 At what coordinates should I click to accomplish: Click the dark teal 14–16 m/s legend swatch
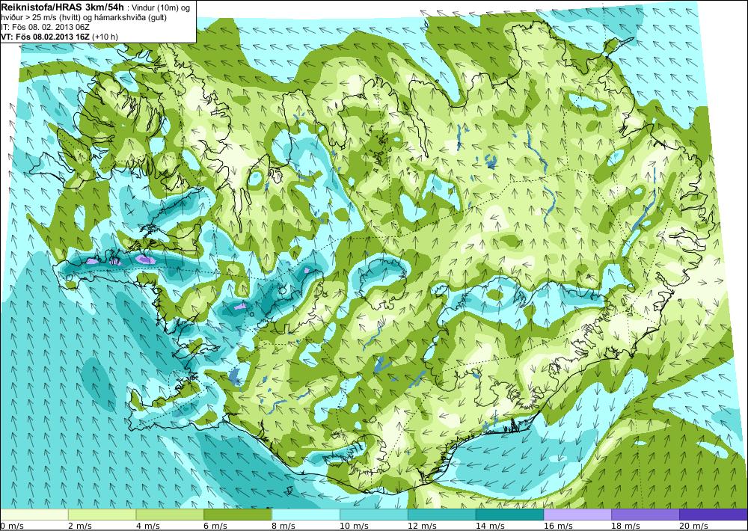coord(509,515)
